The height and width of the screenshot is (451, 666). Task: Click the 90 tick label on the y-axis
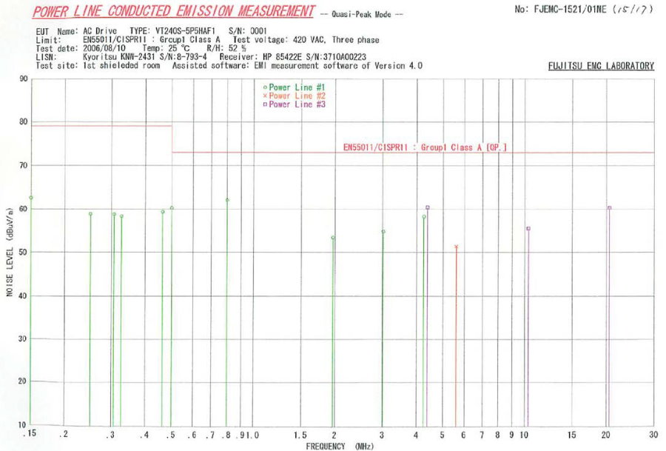[24, 78]
